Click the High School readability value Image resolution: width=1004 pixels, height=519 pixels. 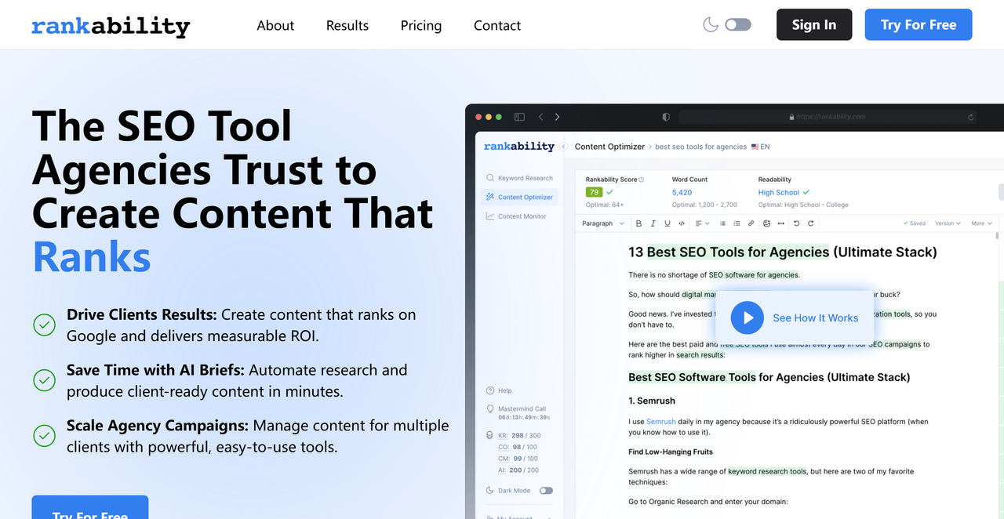(x=779, y=192)
